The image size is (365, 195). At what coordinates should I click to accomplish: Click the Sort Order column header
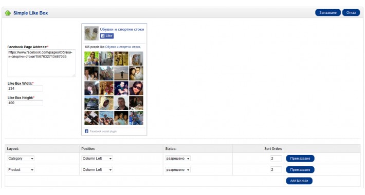pos(273,148)
